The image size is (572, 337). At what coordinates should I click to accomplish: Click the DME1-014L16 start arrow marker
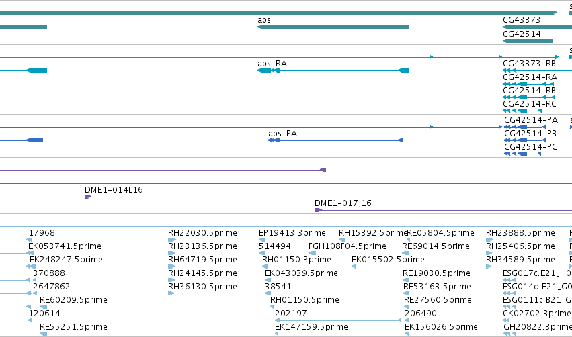(x=88, y=197)
